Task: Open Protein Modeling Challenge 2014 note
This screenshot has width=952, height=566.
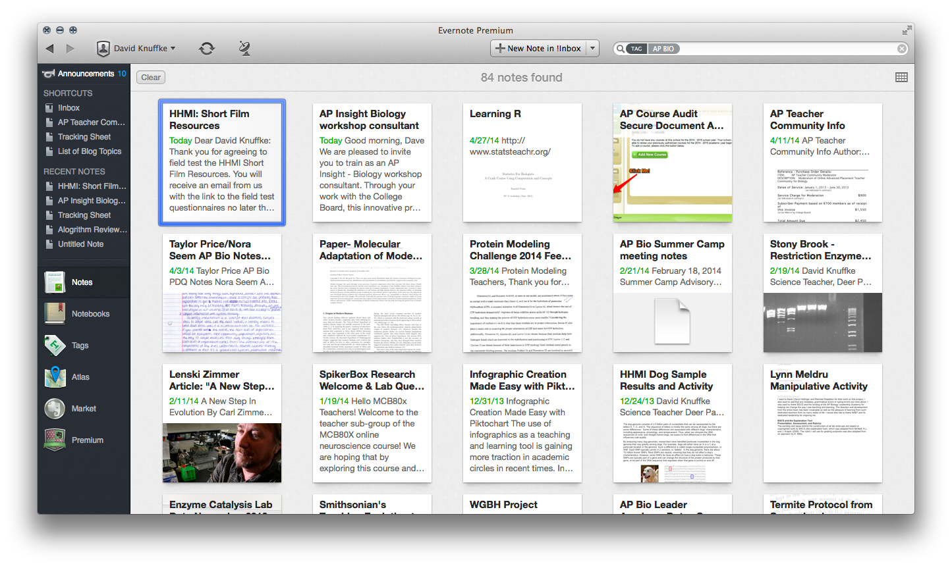Action: coord(522,293)
